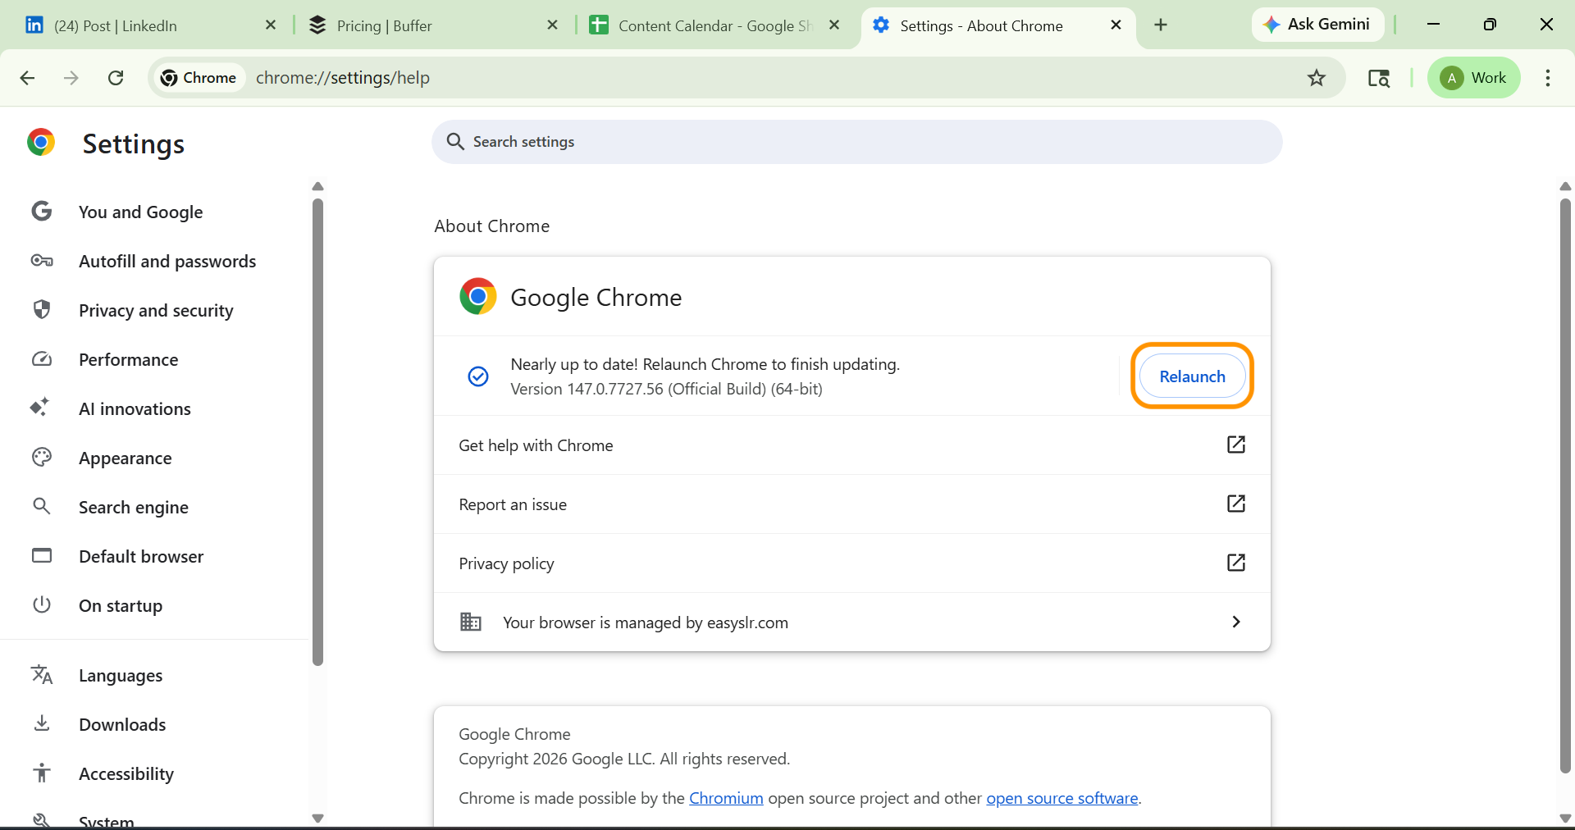Click the bookmark star icon
This screenshot has height=830, width=1575.
click(x=1316, y=78)
